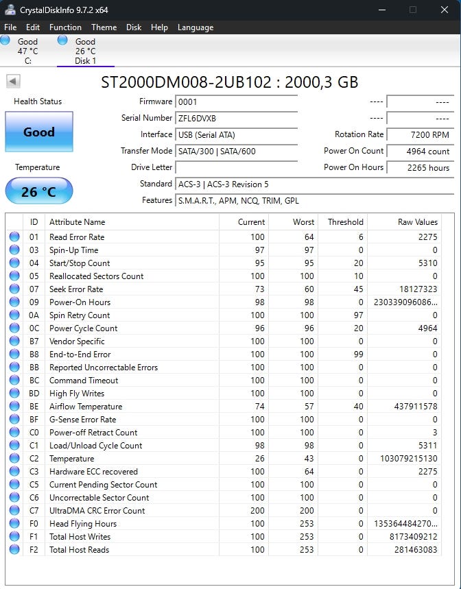Click status orb for Airflow Temperature
This screenshot has width=461, height=589.
coord(14,406)
